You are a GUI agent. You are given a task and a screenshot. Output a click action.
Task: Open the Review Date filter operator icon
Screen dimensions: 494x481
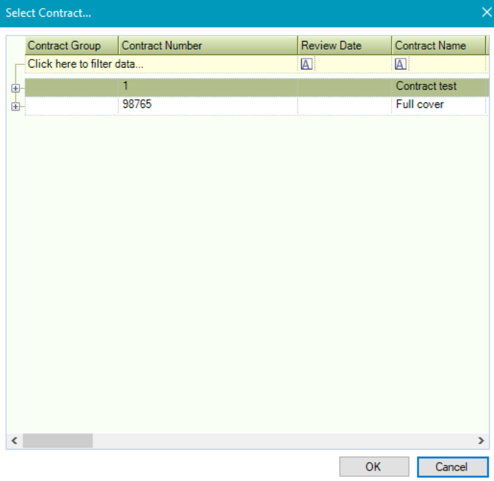click(307, 64)
